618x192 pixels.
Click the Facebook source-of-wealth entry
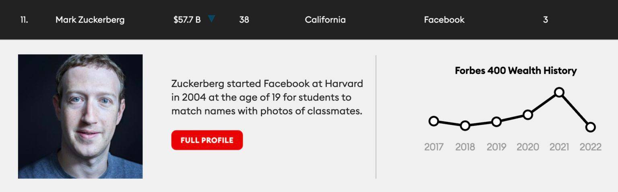point(444,20)
